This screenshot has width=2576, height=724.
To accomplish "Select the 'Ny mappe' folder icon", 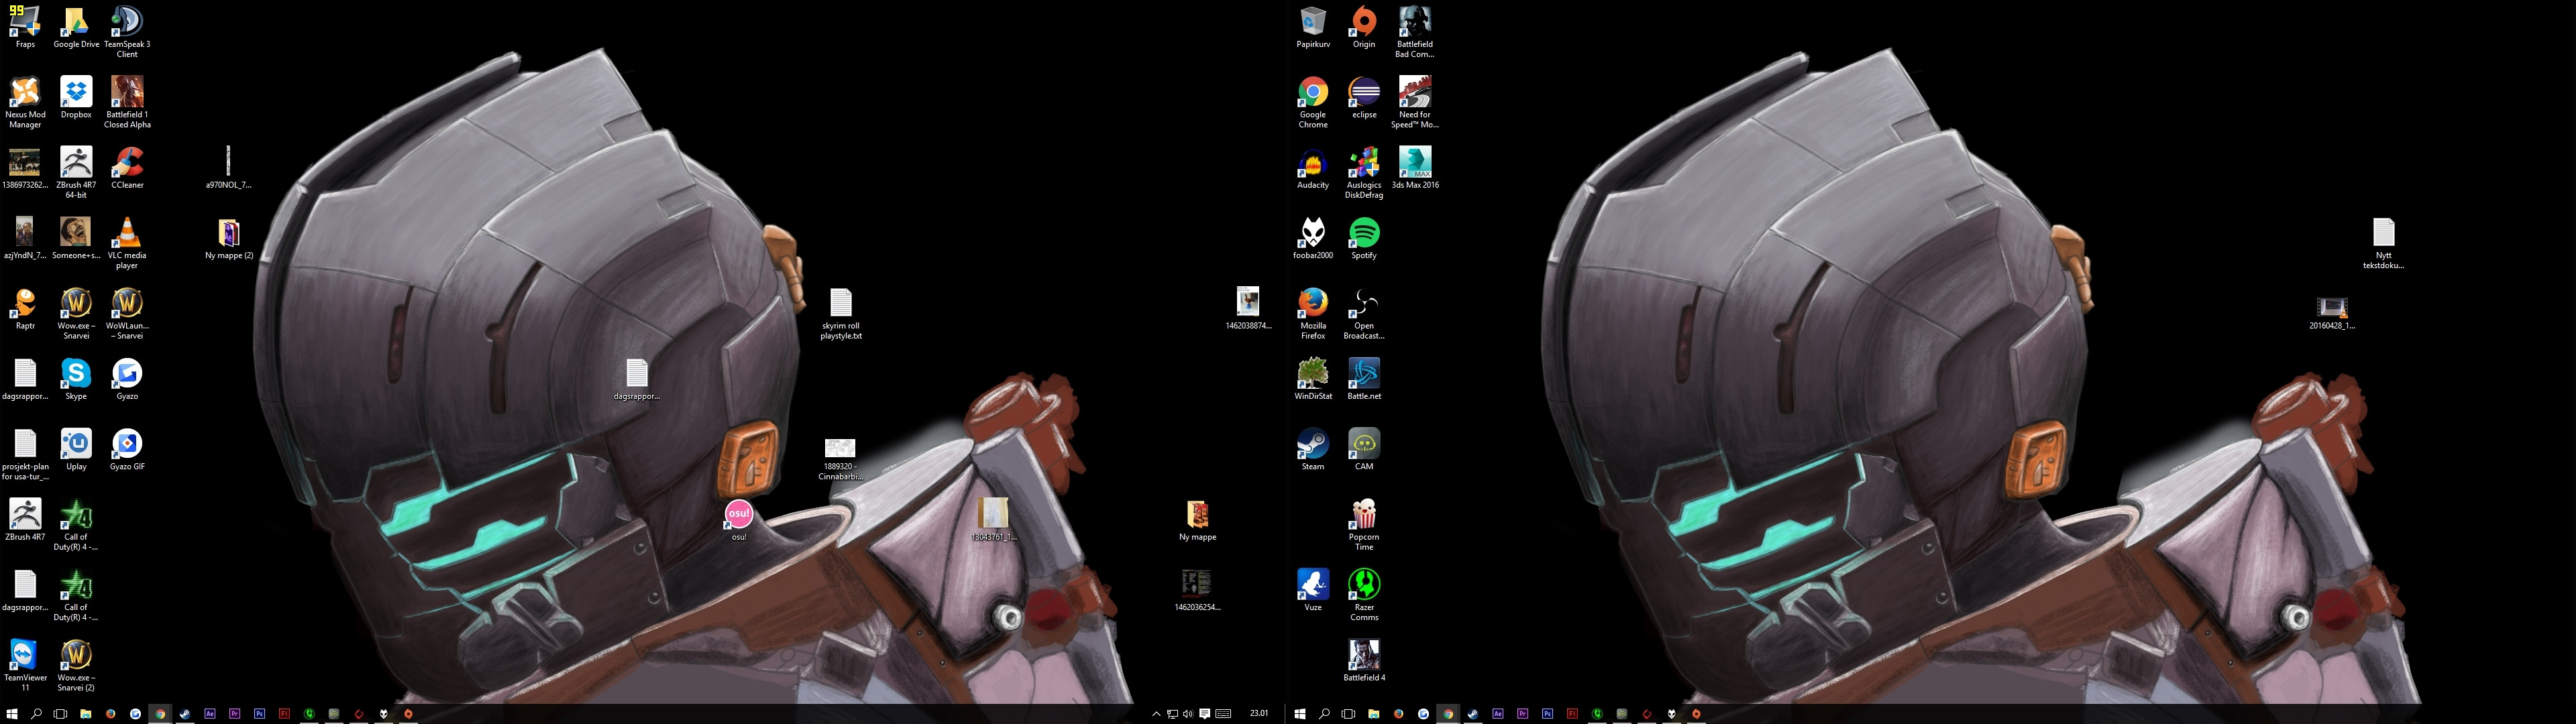I will pyautogui.click(x=1197, y=520).
